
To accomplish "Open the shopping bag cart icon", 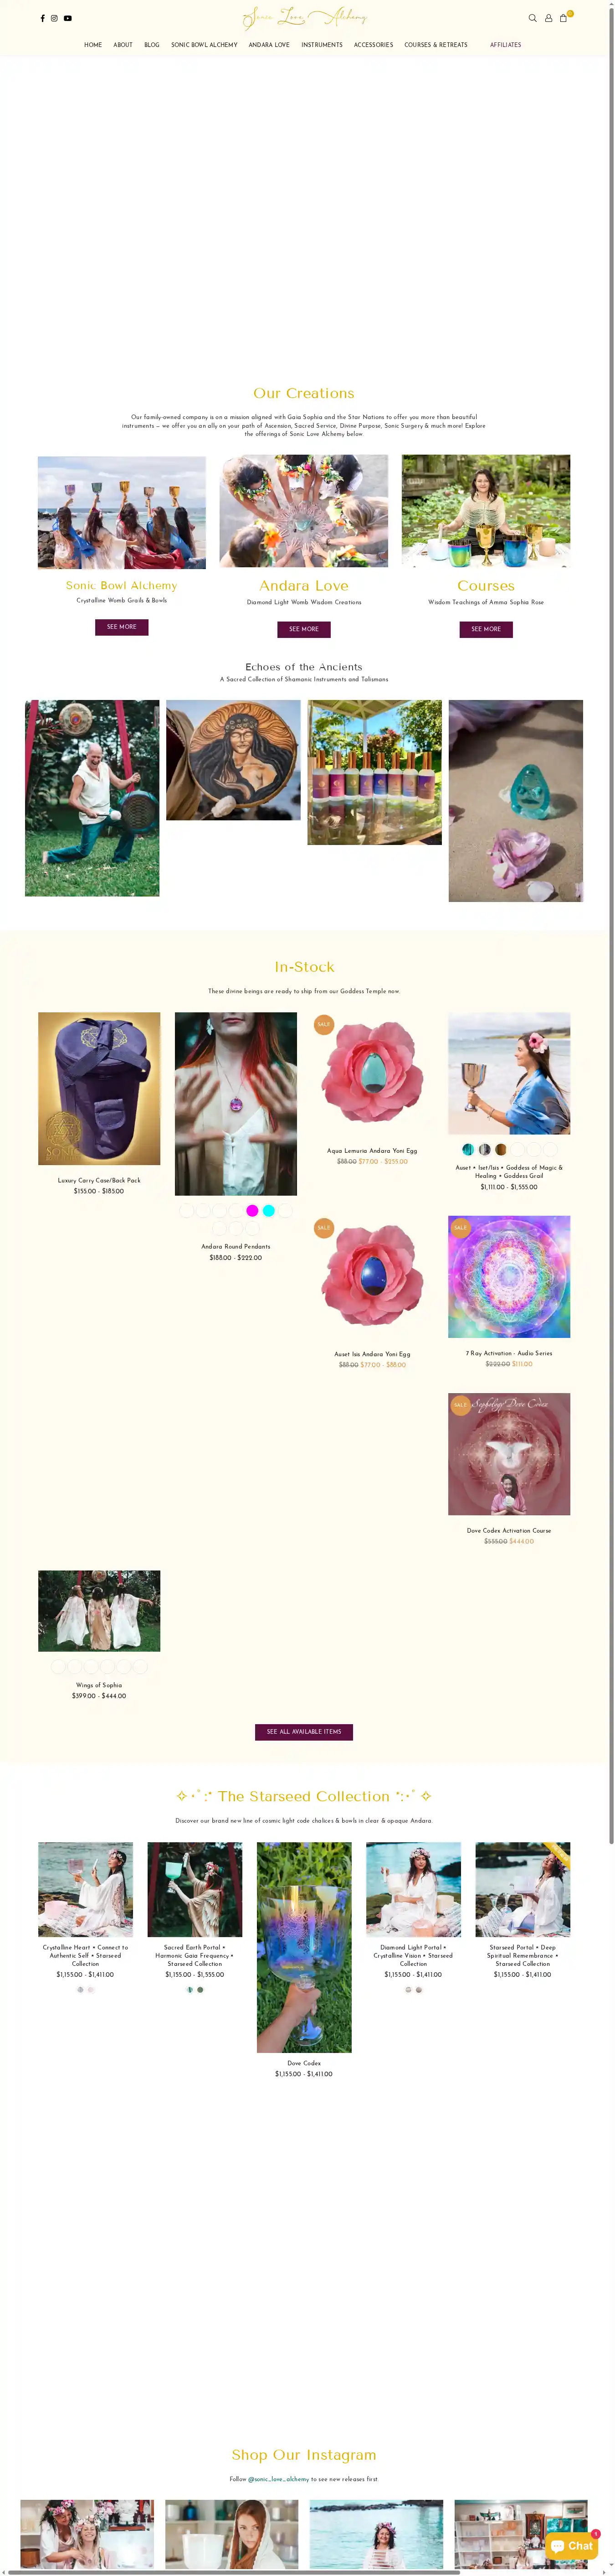I will coord(563,18).
